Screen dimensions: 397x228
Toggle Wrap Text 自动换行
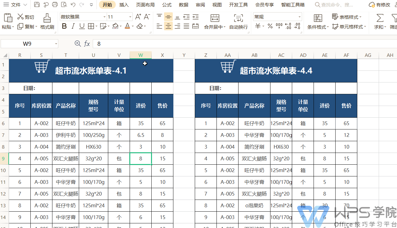239,21
